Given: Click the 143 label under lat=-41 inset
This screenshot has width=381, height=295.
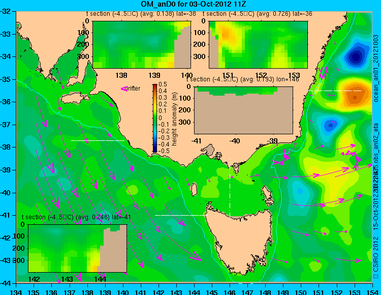Looking at the screenshot, I should [67, 279].
